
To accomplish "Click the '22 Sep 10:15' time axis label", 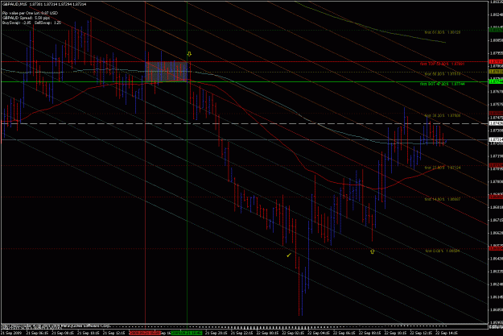I will 397,333.
